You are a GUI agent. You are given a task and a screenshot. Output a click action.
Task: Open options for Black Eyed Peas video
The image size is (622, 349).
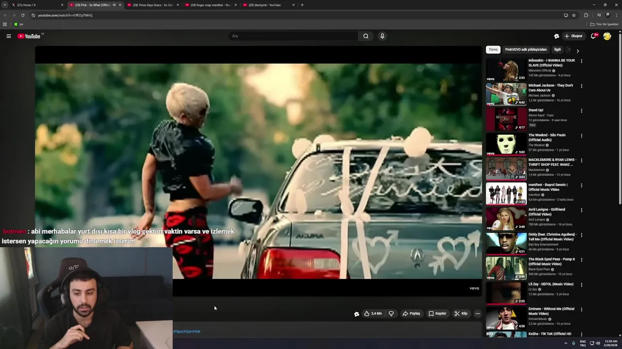pyautogui.click(x=582, y=260)
